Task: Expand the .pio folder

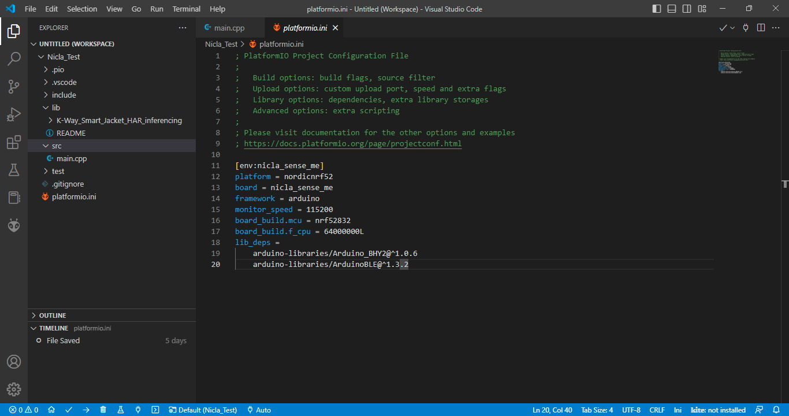Action: [x=58, y=69]
